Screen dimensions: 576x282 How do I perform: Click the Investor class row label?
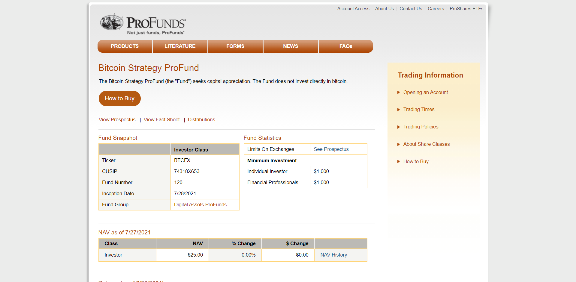113,255
